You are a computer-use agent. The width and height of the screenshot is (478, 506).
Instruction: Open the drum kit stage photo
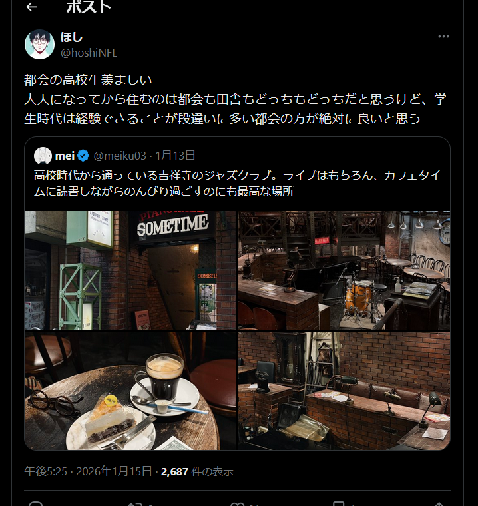point(344,270)
